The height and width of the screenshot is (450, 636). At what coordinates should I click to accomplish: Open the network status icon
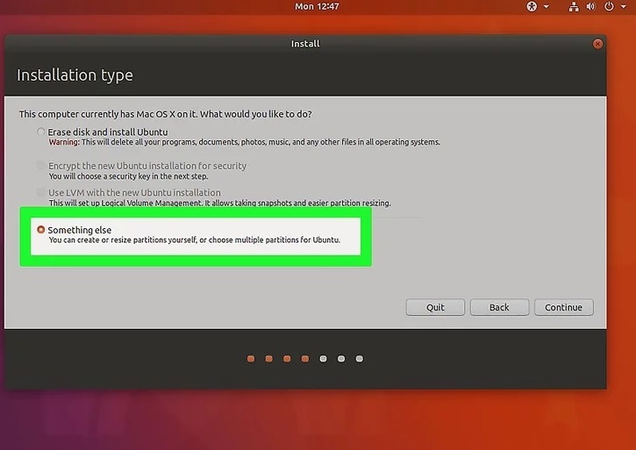click(x=574, y=6)
